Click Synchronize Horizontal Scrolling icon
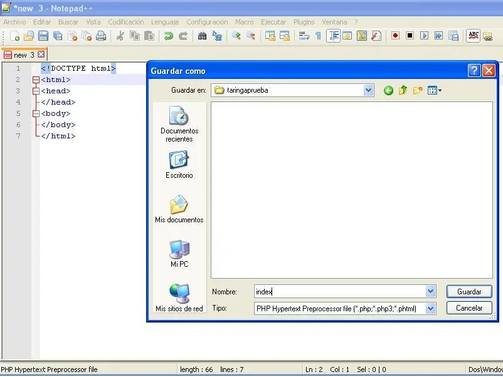Image resolution: width=503 pixels, height=377 pixels. [x=285, y=36]
